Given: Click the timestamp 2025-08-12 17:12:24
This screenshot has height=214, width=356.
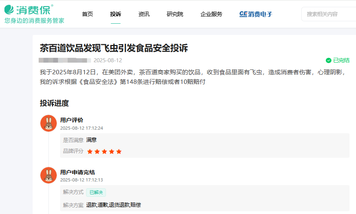Looking at the screenshot, I should pyautogui.click(x=81, y=128).
